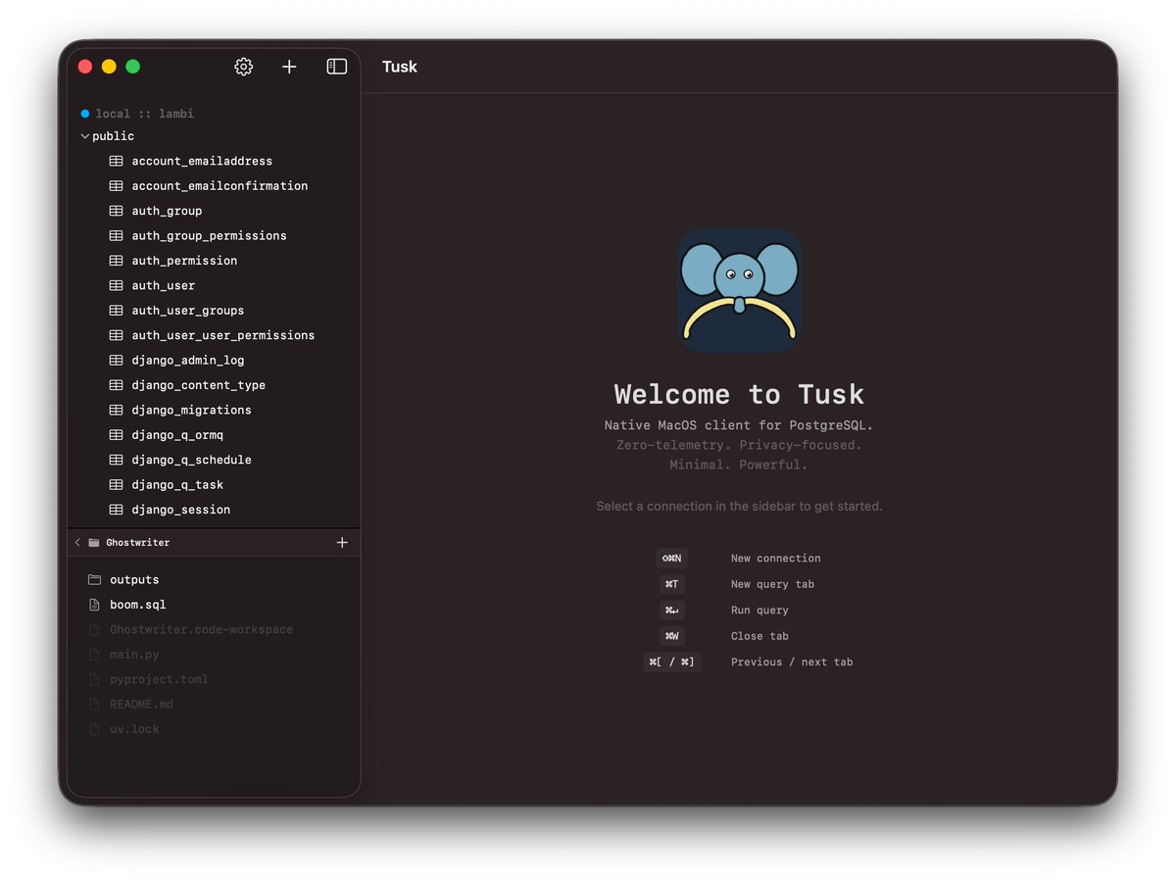The width and height of the screenshot is (1176, 883).
Task: Click the Ghostwriter folder icon
Action: [94, 542]
